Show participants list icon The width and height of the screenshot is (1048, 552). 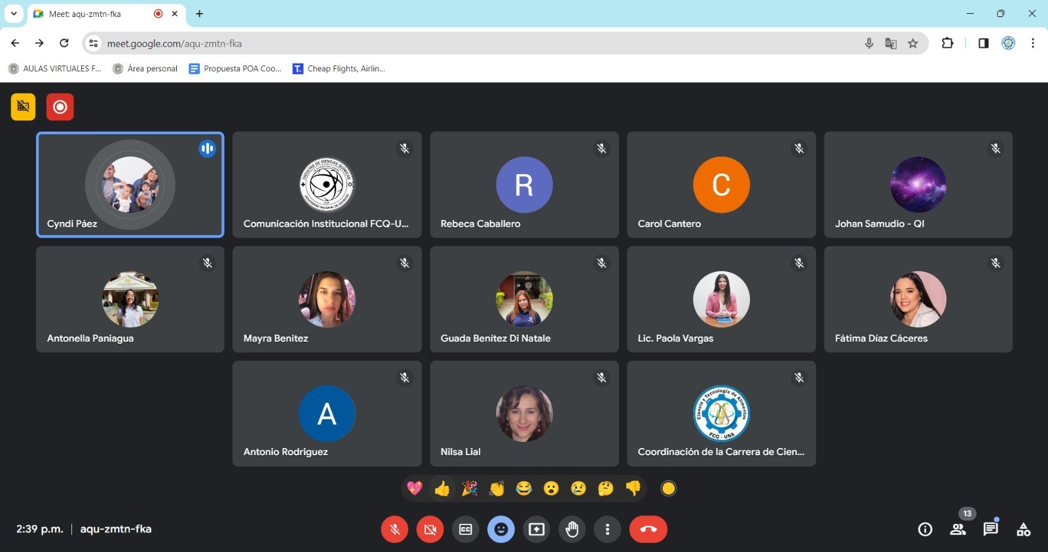pos(958,529)
